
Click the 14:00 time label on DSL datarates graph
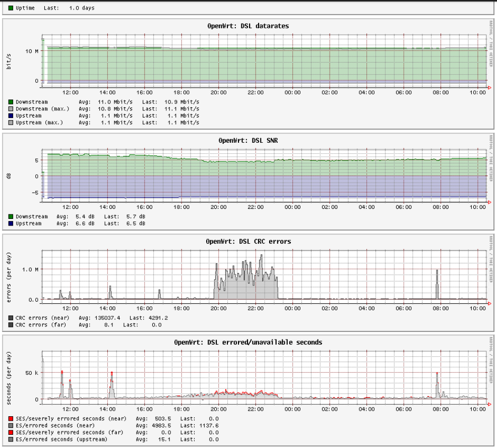tap(107, 93)
